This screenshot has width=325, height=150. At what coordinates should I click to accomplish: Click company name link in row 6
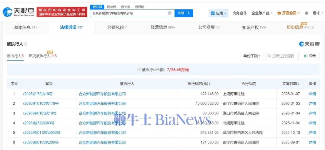102,142
